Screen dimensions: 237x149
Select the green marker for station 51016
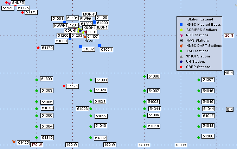click(x=199, y=102)
